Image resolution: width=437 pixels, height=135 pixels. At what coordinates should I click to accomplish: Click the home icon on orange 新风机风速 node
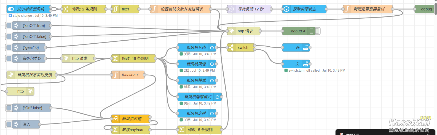(116, 119)
